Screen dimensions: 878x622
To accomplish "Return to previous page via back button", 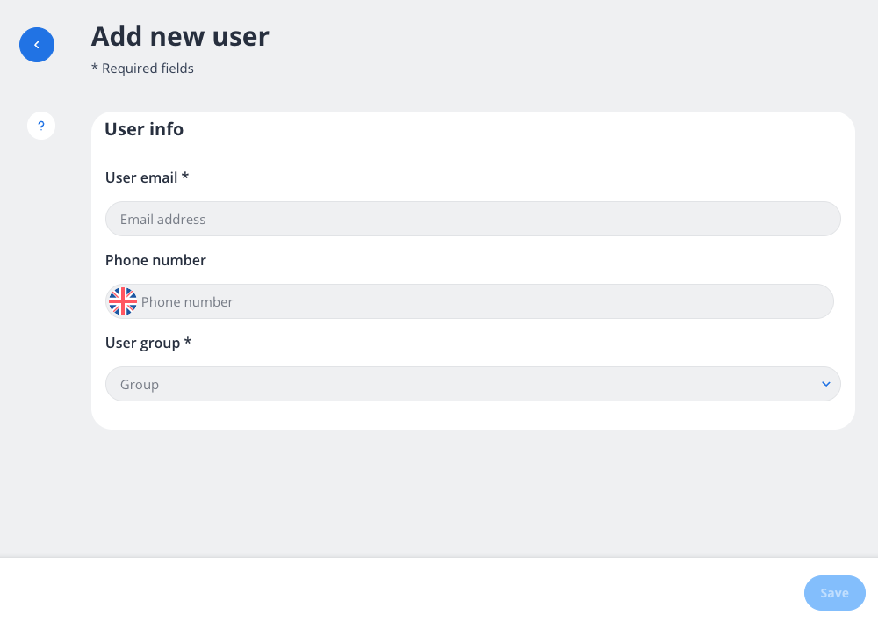I will (36, 44).
